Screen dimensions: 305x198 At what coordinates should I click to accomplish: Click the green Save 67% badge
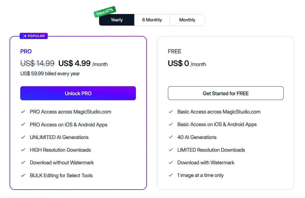(105, 12)
